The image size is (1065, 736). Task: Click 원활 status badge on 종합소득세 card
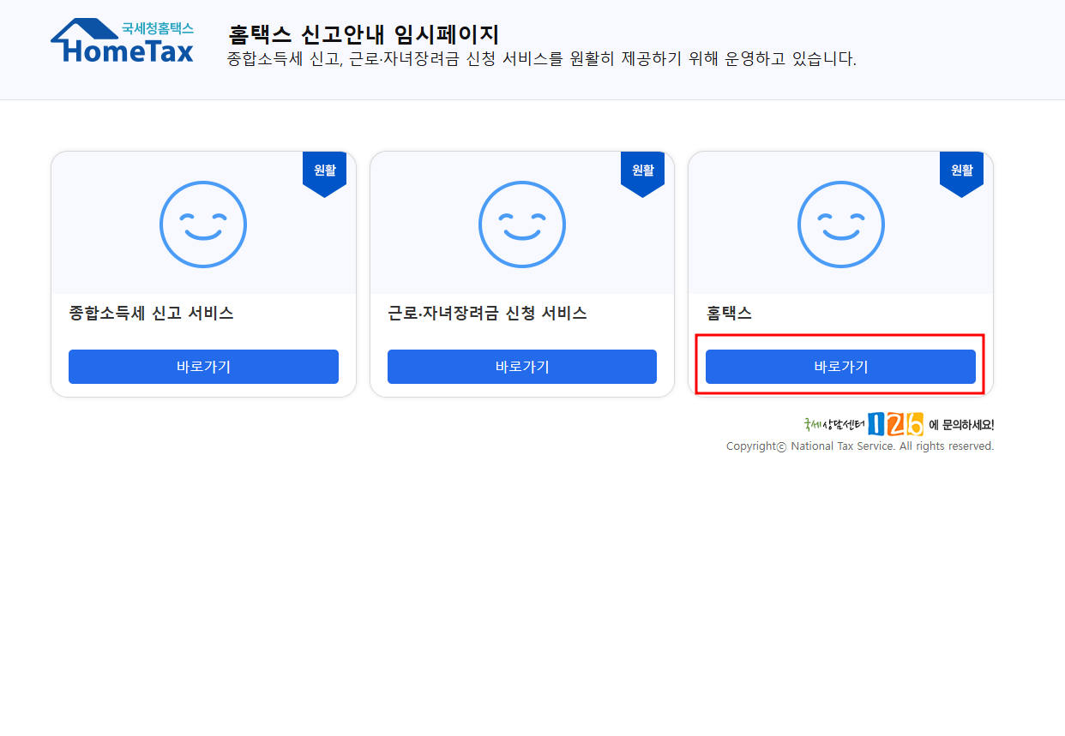[x=324, y=174]
